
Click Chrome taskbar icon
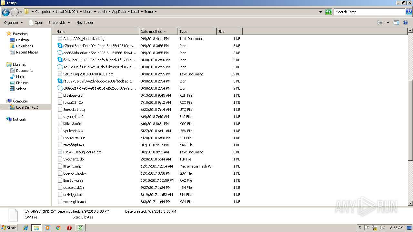tap(58, 228)
